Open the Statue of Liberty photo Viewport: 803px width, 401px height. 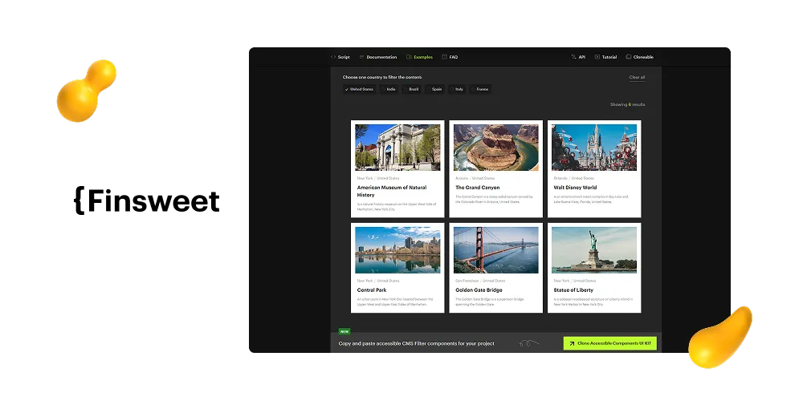point(594,250)
